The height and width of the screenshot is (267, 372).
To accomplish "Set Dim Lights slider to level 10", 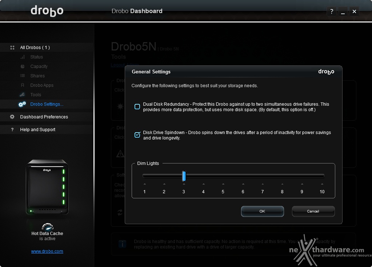I will pyautogui.click(x=322, y=176).
